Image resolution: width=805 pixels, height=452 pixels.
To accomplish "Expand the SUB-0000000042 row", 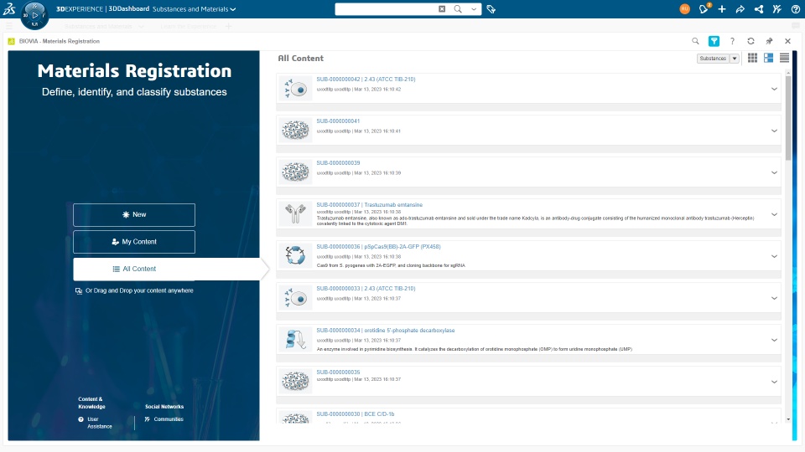I will pos(774,90).
